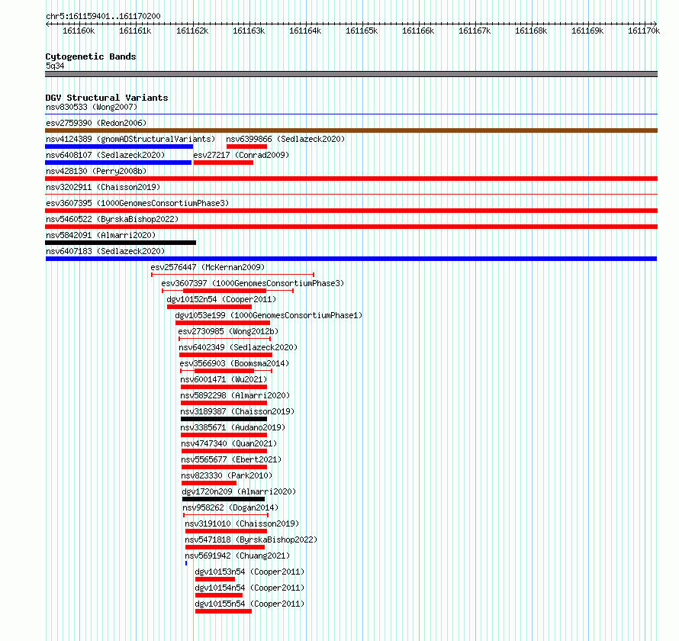Click nsv4747340 (Quan2021) label
Viewport: 679px width, 641px height.
tap(229, 443)
